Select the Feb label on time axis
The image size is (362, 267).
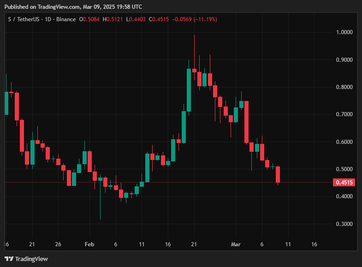(x=89, y=244)
